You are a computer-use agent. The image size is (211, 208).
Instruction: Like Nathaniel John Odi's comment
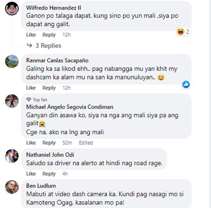pyautogui.click(x=31, y=174)
